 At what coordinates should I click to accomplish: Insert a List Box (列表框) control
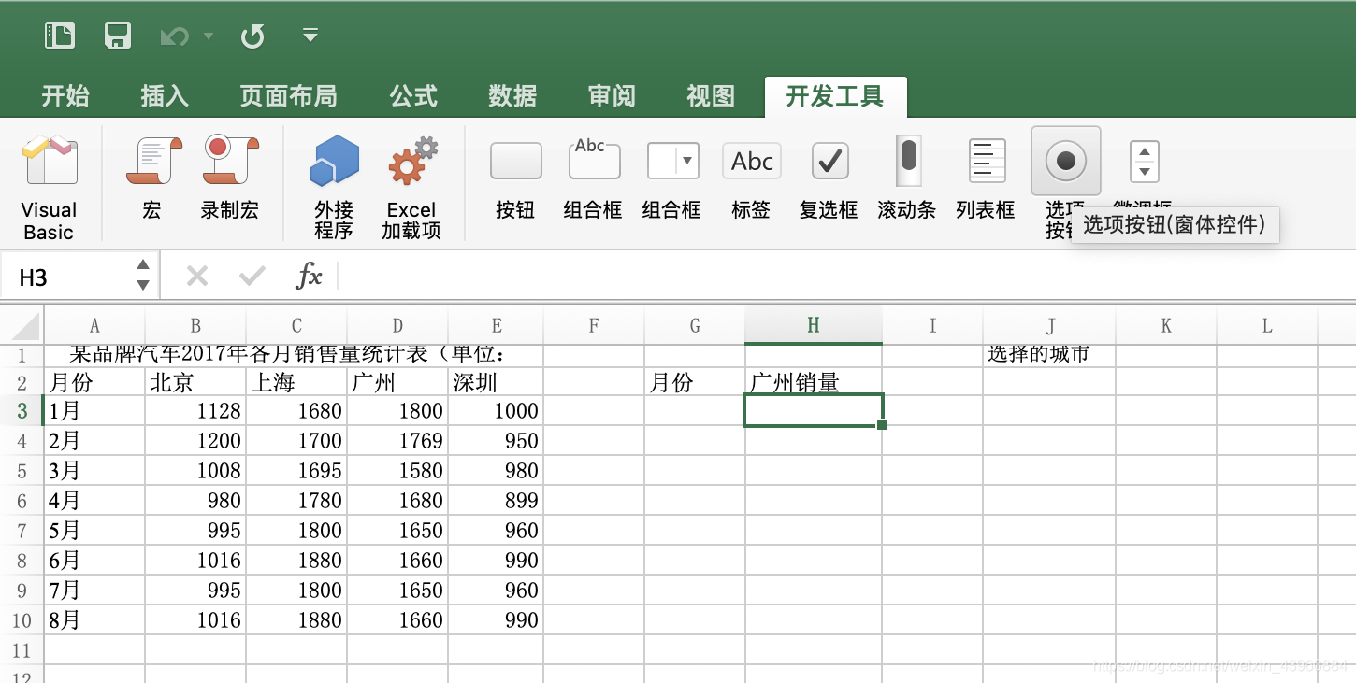(x=986, y=178)
